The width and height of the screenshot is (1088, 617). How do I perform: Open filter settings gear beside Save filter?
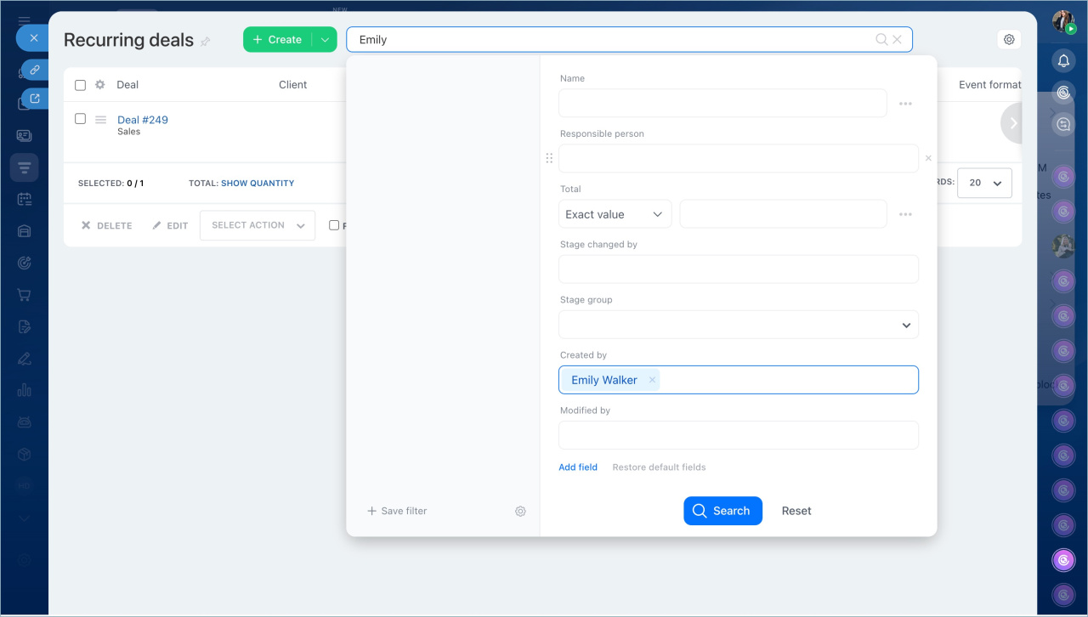pyautogui.click(x=520, y=511)
